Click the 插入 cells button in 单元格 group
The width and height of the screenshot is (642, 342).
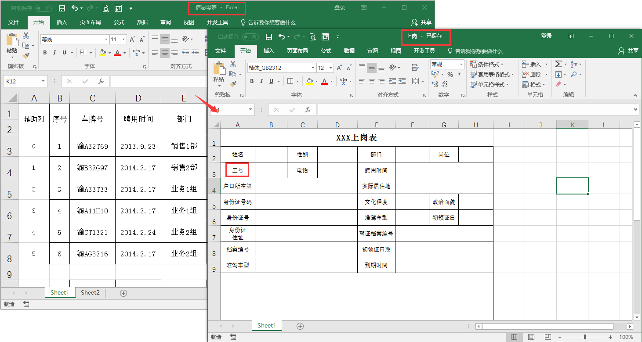tap(534, 65)
